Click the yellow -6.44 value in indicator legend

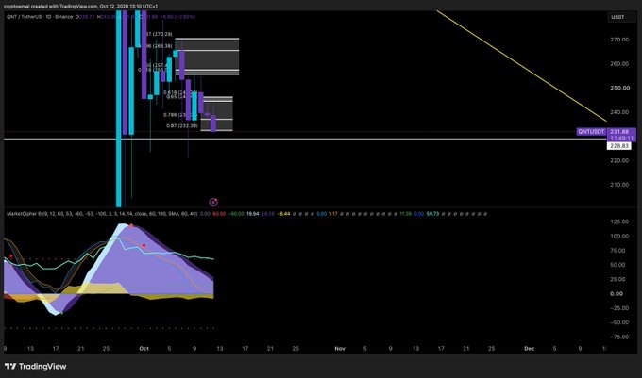284,214
